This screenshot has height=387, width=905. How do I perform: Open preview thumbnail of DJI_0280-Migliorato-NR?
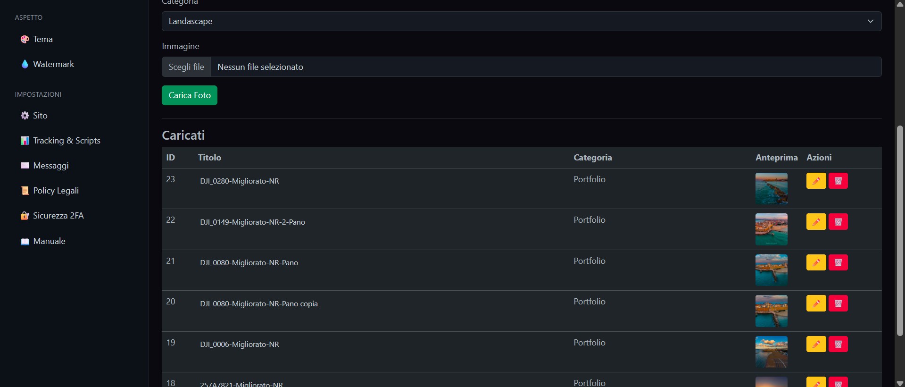[x=772, y=188]
